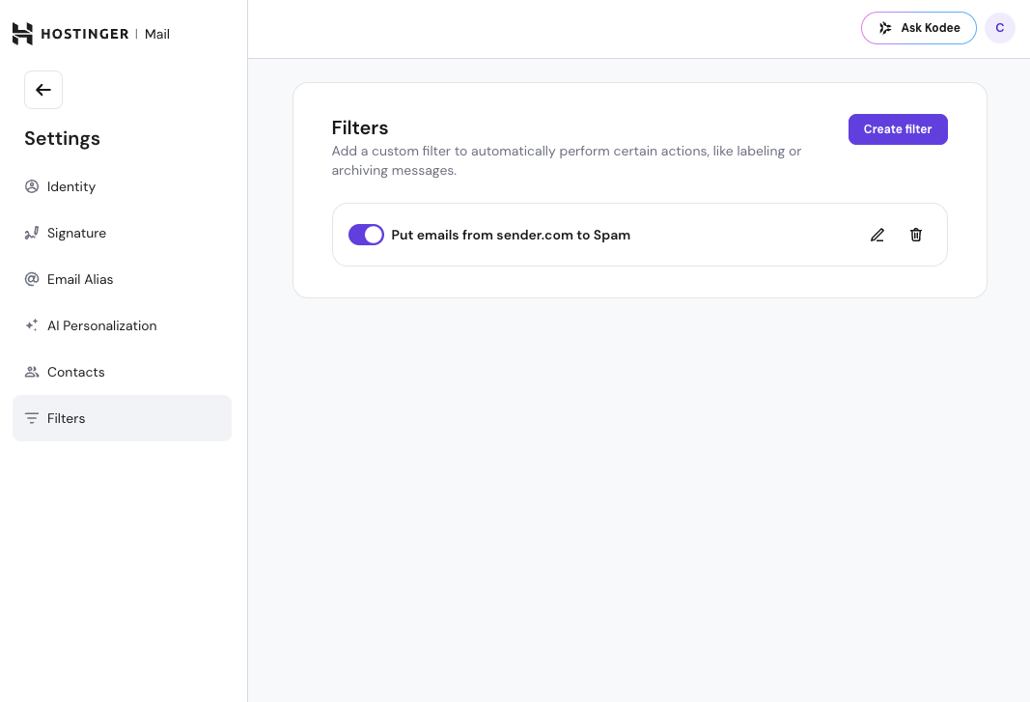This screenshot has width=1030, height=702.
Task: Delete the sender.com filter with the trash icon
Action: point(916,235)
